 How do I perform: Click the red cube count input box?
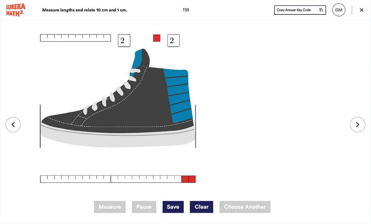(173, 40)
